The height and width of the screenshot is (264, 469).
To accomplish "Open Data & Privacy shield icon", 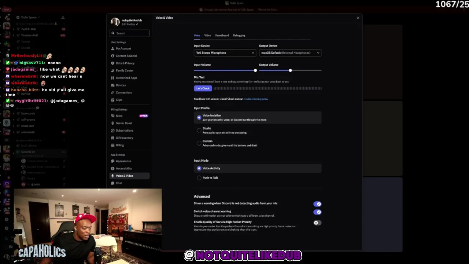I will coord(112,63).
